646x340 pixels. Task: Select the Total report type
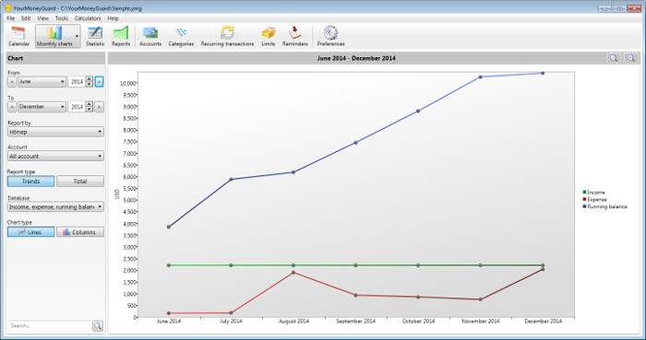[x=80, y=182]
